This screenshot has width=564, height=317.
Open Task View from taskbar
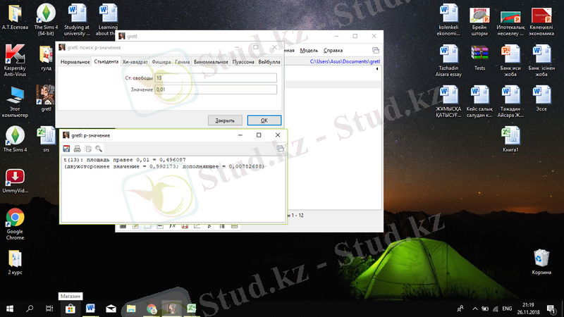pyautogui.click(x=49, y=309)
